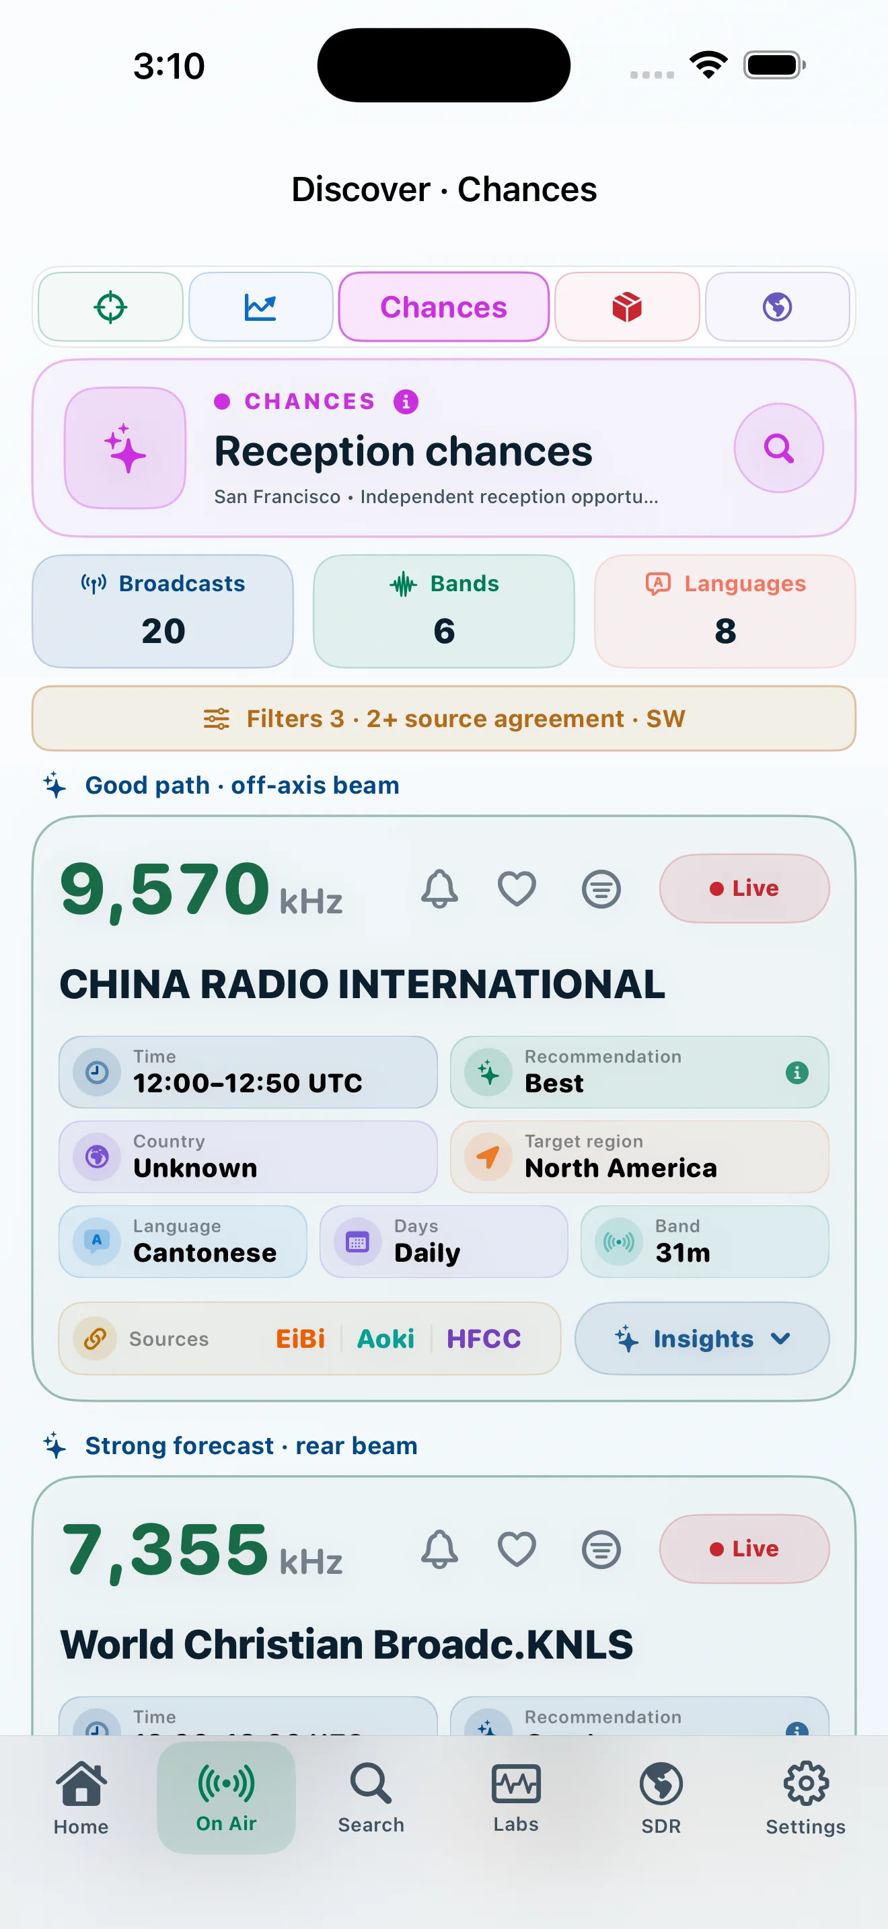Tap the Language letter A icon
This screenshot has height=1929, width=888.
[97, 1242]
